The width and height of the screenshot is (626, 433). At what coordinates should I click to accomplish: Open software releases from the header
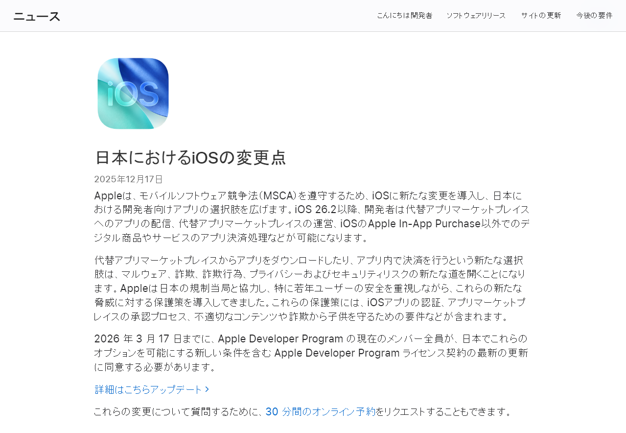coord(476,15)
